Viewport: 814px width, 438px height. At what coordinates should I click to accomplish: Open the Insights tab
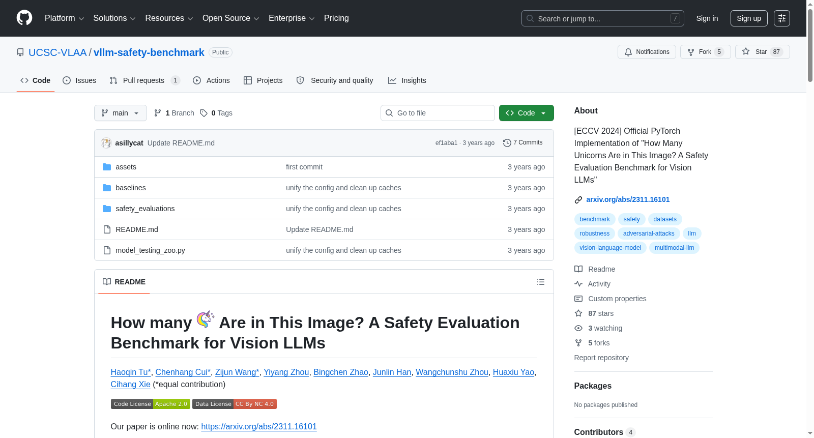407,80
